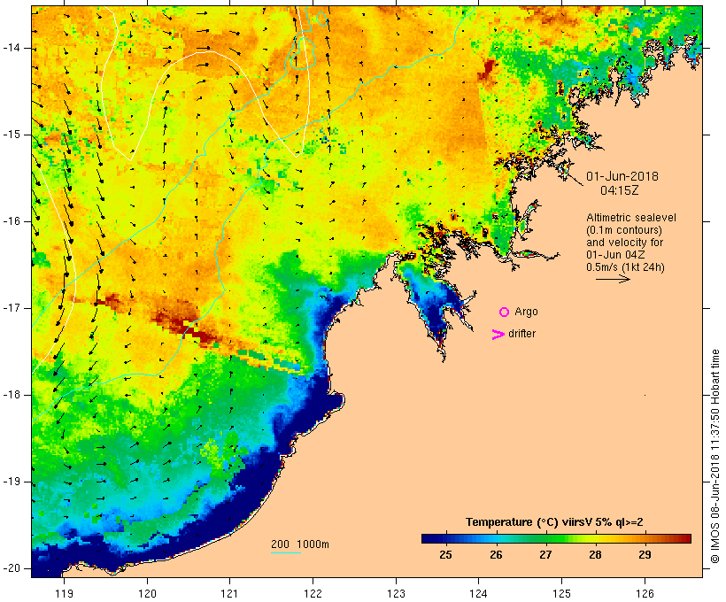Click the longitude label 121

pyautogui.click(x=229, y=594)
